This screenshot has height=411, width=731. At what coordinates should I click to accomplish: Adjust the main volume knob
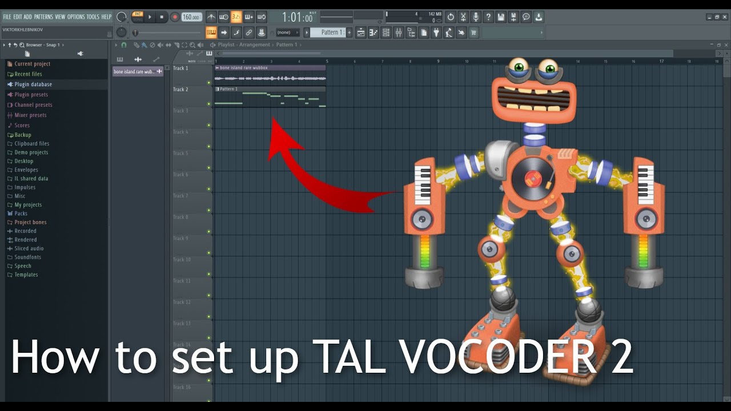(121, 17)
